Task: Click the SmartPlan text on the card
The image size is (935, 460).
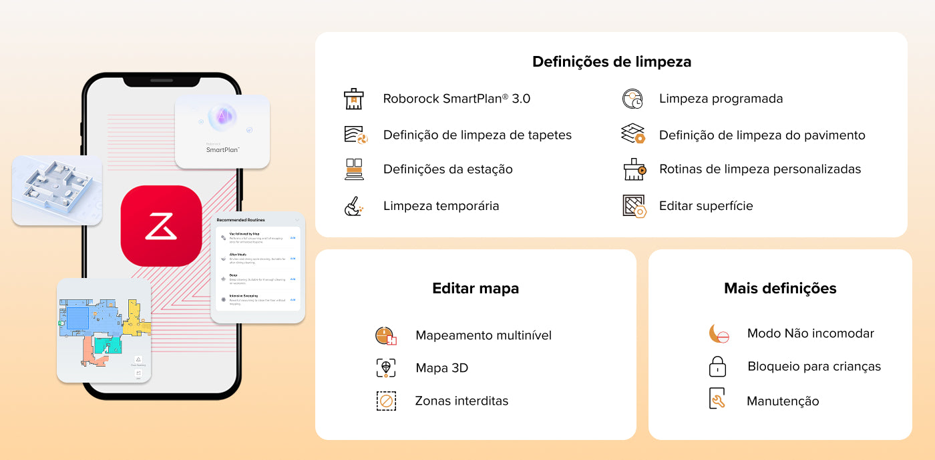Action: point(222,150)
